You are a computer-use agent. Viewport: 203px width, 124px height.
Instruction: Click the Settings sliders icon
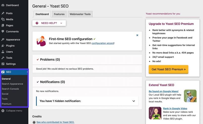point(3,64)
